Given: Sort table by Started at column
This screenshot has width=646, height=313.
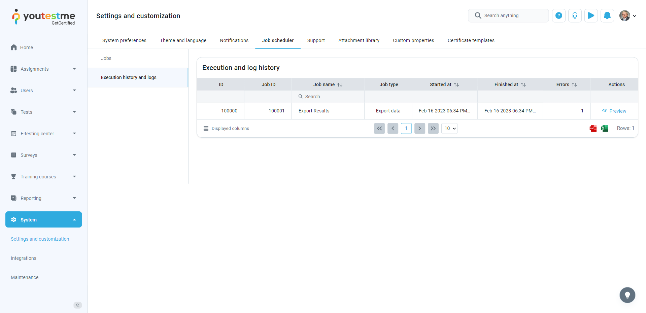Looking at the screenshot, I should click(x=456, y=85).
